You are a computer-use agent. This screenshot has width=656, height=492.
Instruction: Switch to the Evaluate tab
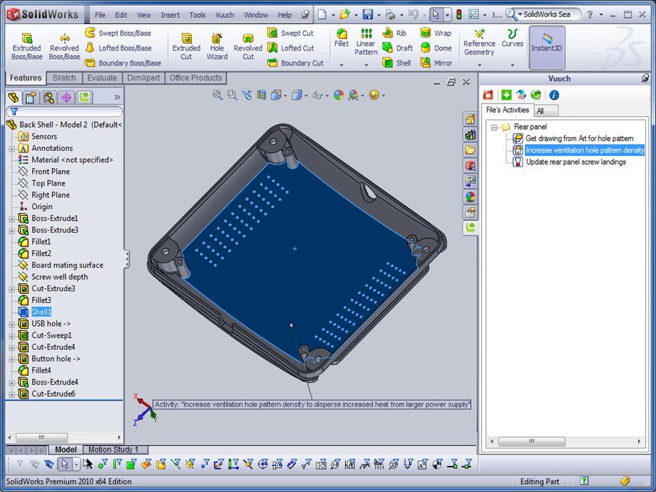pos(102,78)
